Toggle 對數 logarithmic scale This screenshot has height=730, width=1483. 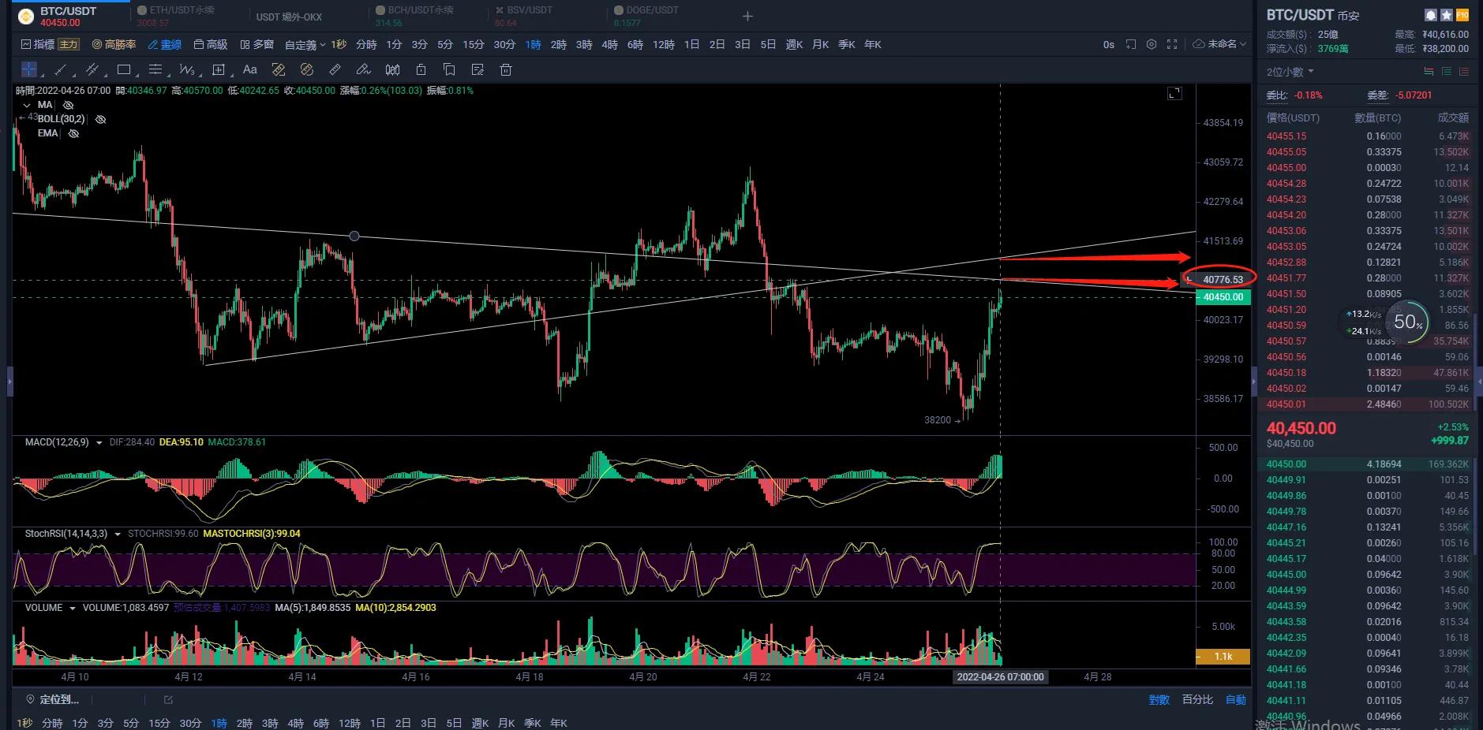point(1159,699)
